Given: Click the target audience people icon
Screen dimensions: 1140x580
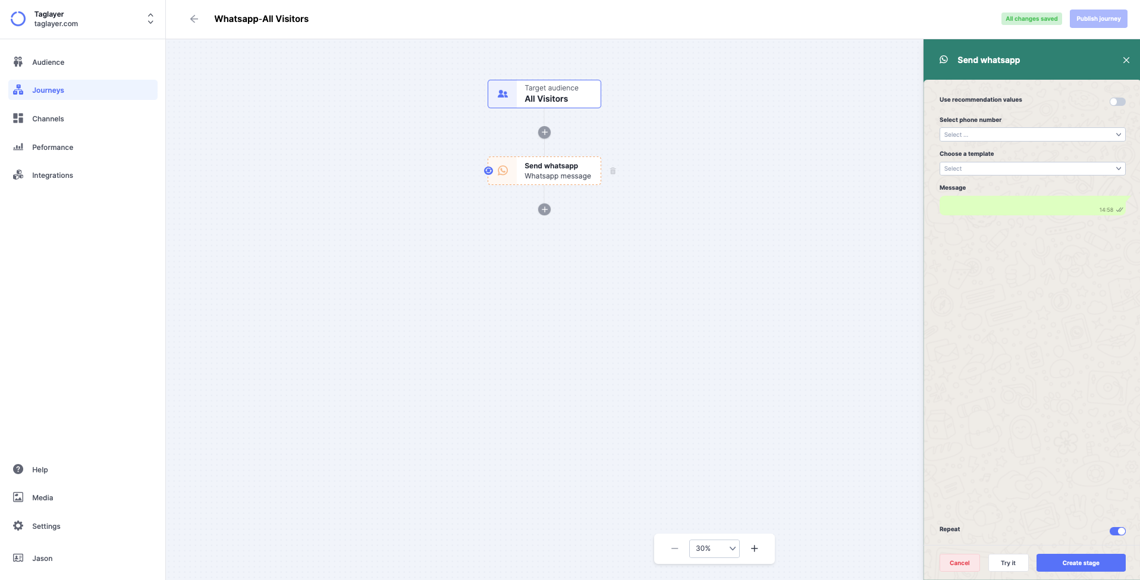Looking at the screenshot, I should click(503, 94).
